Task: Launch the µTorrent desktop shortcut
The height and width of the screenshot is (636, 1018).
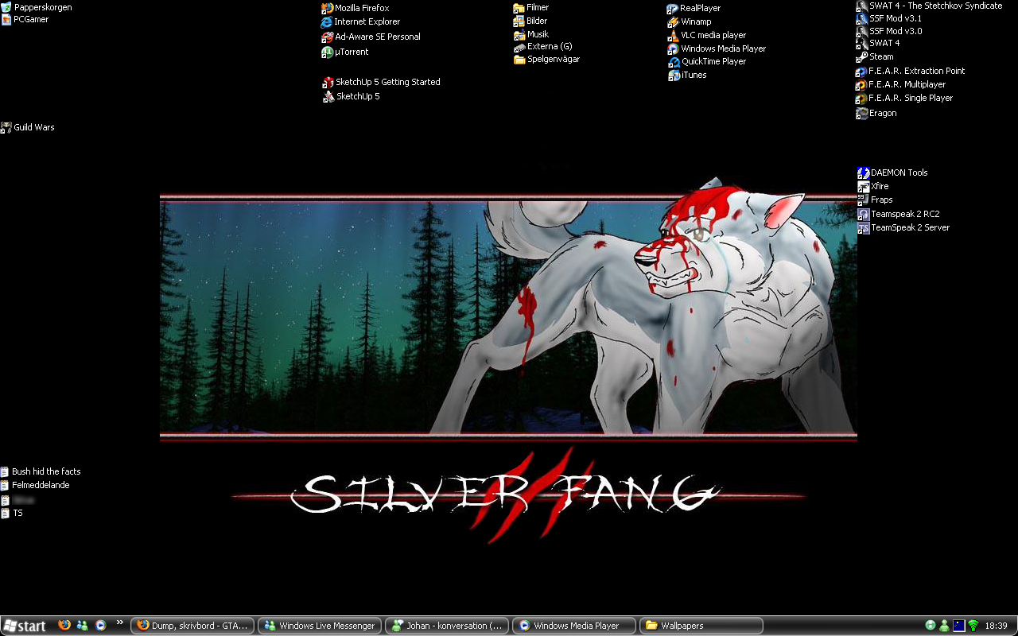Action: [345, 52]
